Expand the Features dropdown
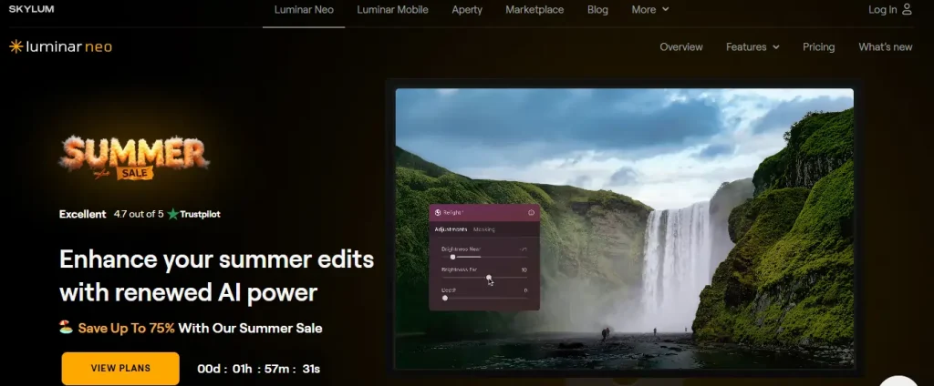Image resolution: width=934 pixels, height=386 pixels. (752, 47)
